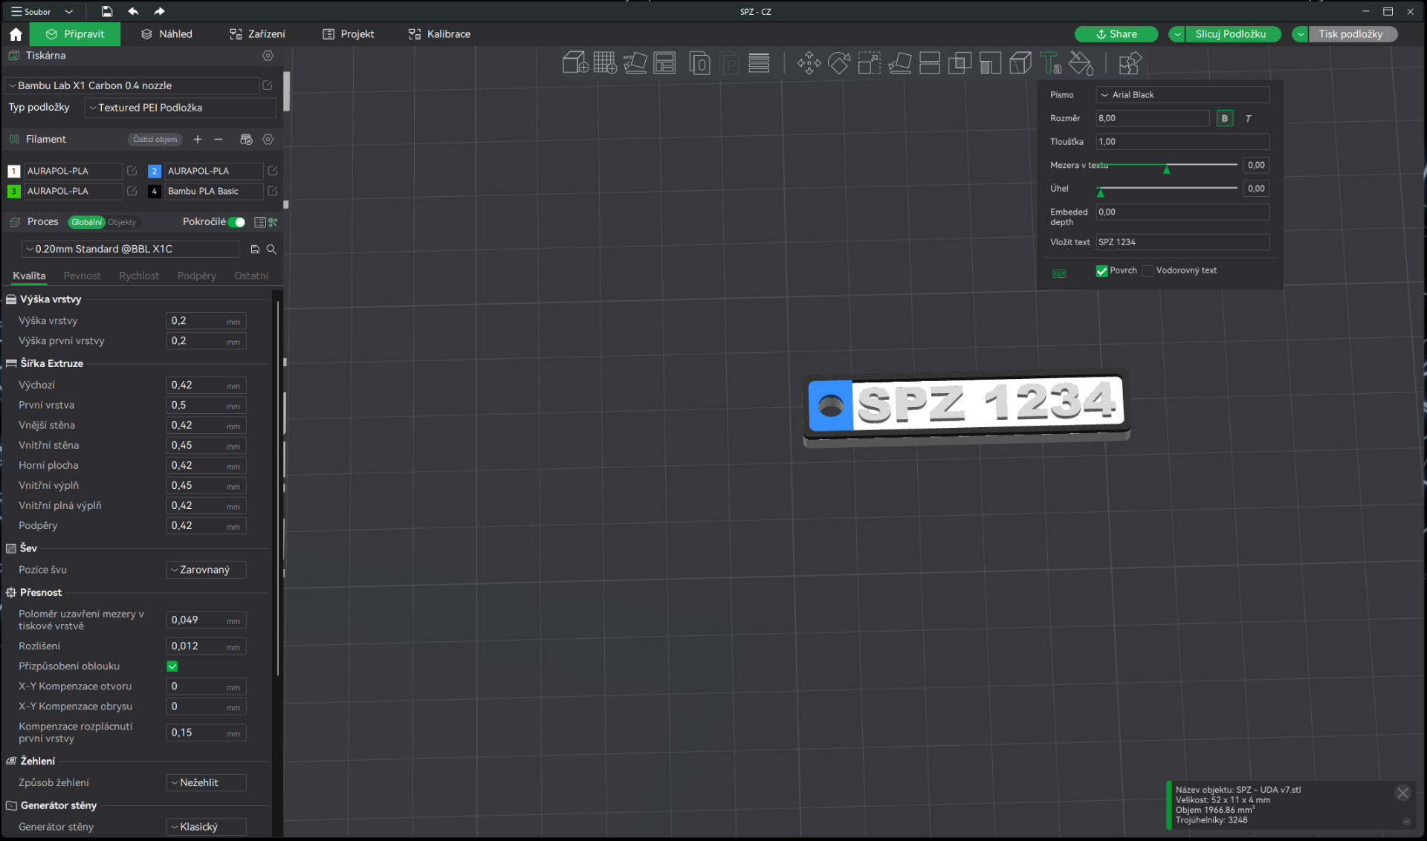Open the Support painting tool

(x=990, y=63)
